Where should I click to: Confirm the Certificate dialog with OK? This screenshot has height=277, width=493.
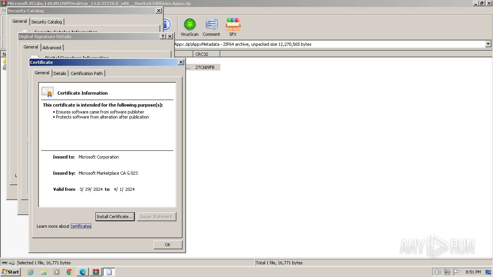168,245
